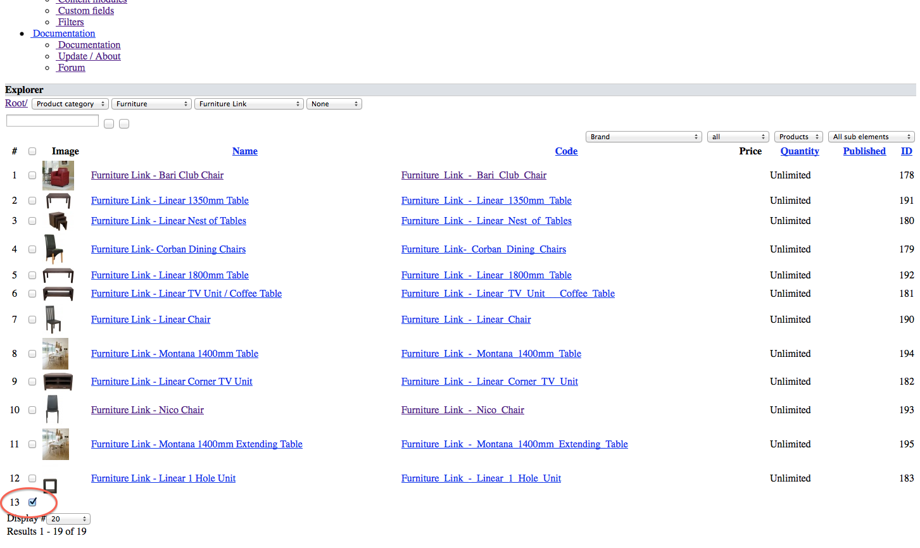Open the 'Furniture Link - Nico Chair' name link

[148, 410]
